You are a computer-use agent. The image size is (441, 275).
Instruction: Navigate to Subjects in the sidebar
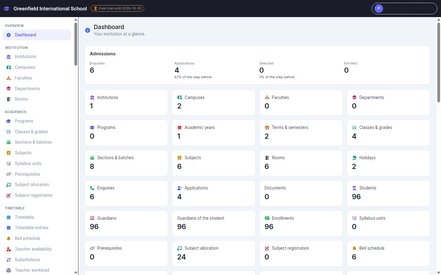click(37, 153)
